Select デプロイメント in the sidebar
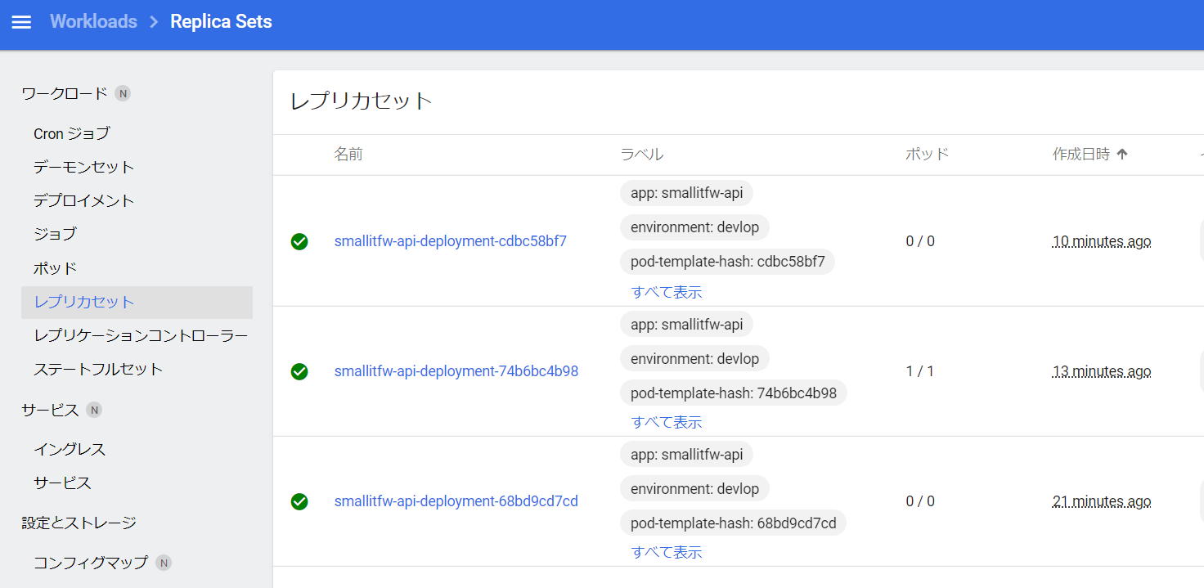Screen dimensions: 1204x588 [83, 200]
